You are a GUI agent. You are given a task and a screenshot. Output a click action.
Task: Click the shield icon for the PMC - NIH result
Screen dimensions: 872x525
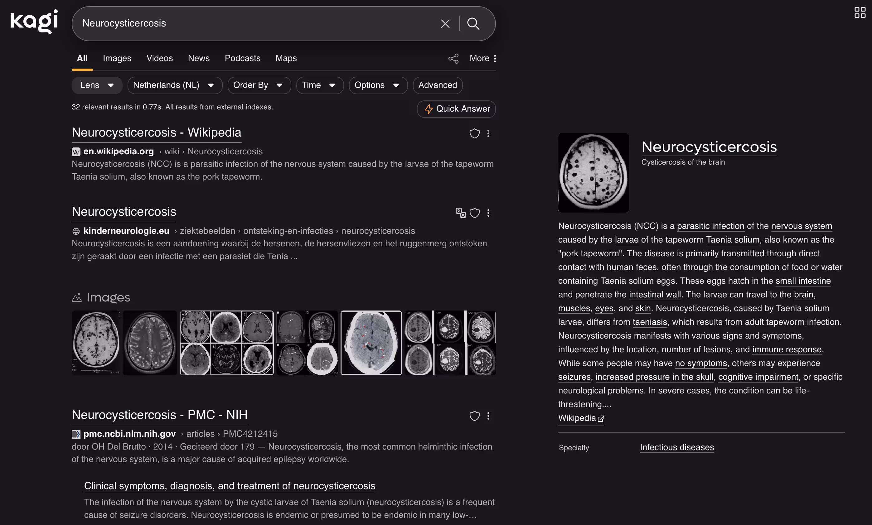pyautogui.click(x=474, y=416)
